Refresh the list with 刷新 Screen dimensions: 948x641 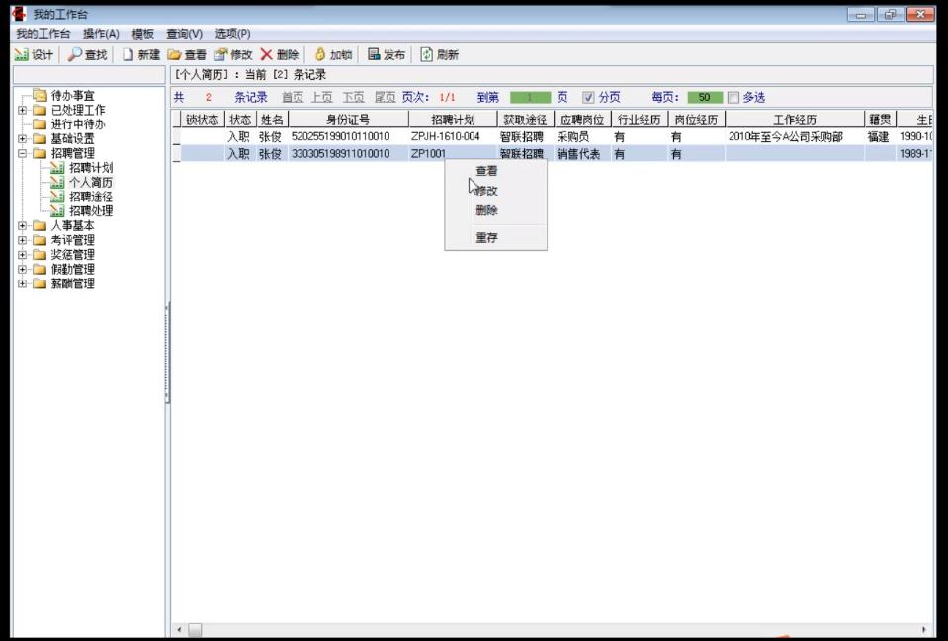tap(440, 55)
